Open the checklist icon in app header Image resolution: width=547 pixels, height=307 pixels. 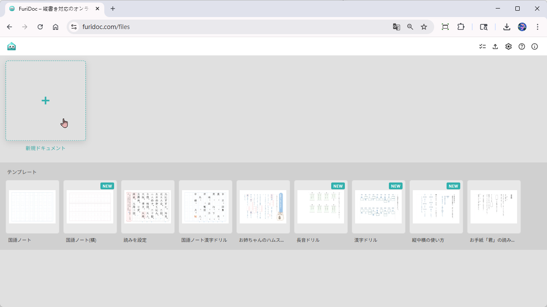(x=482, y=46)
